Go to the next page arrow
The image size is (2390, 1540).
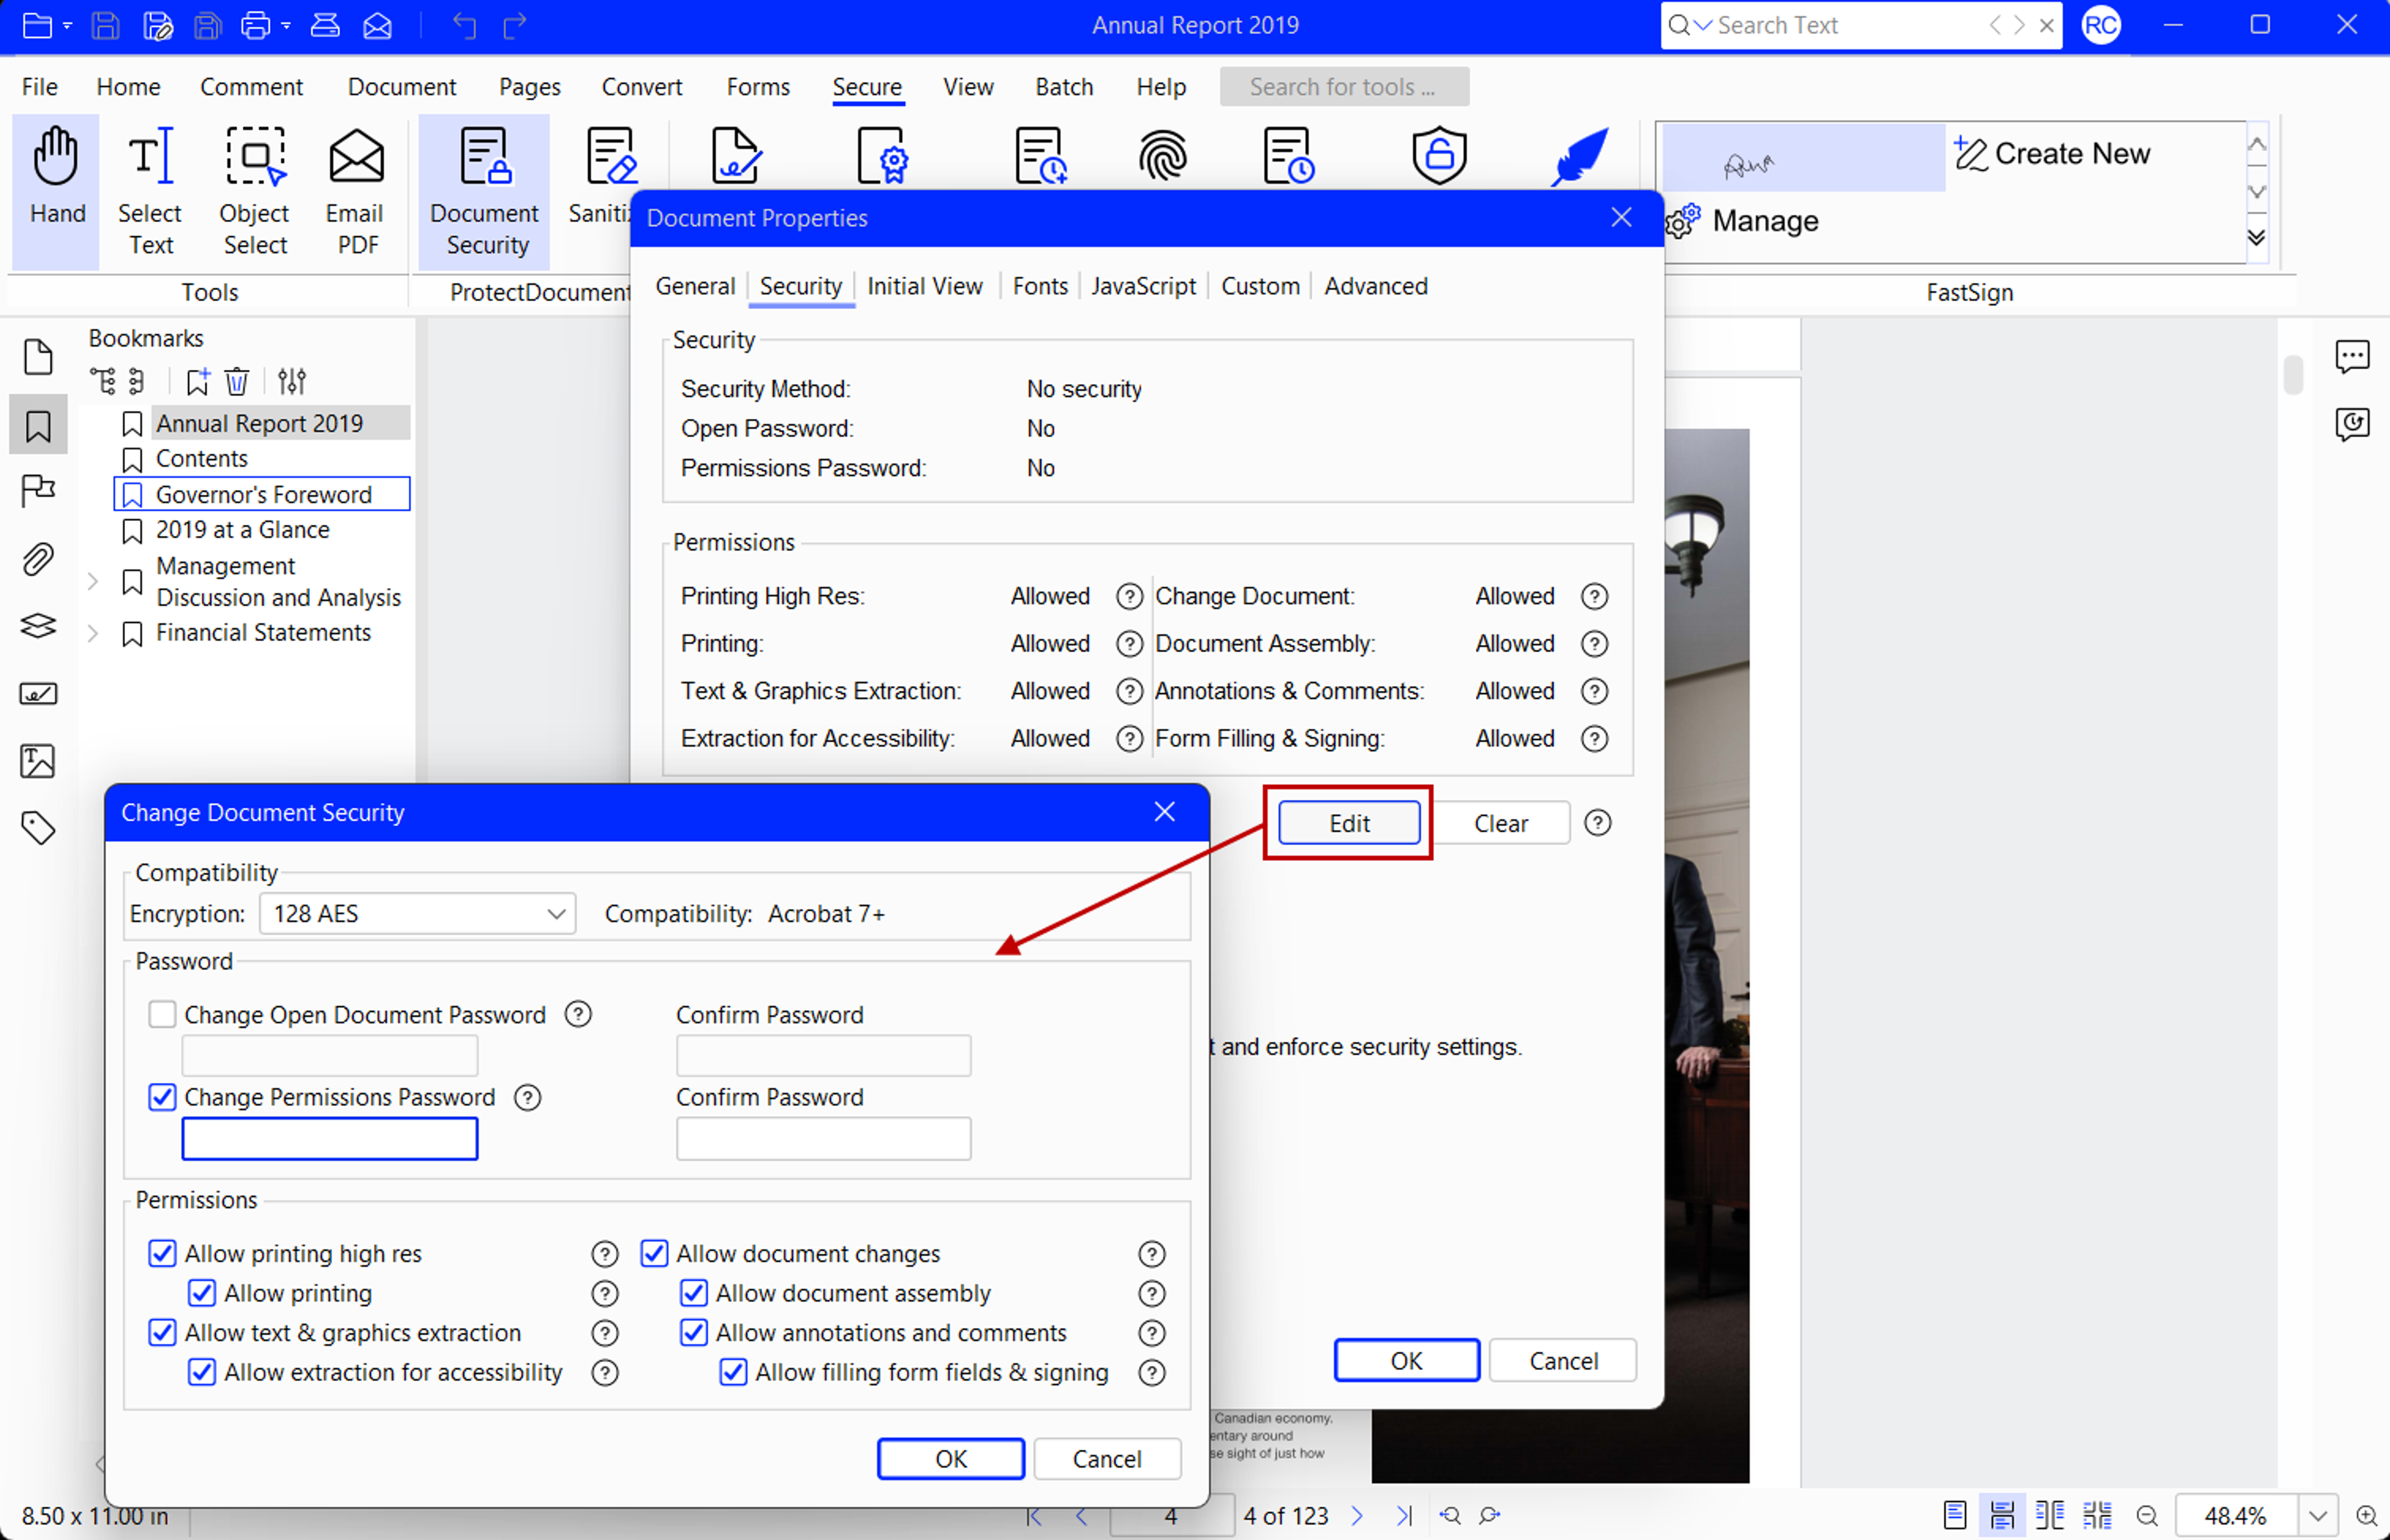[x=1357, y=1516]
